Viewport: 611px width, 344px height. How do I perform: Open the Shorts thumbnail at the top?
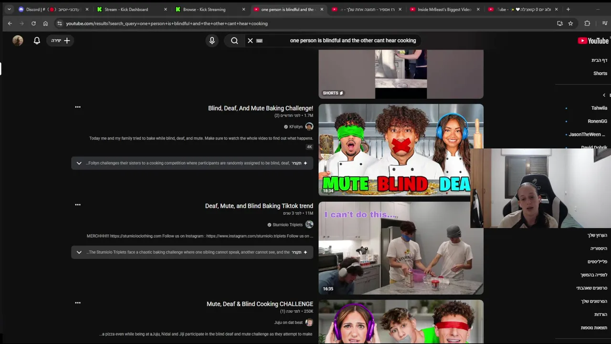(x=401, y=74)
